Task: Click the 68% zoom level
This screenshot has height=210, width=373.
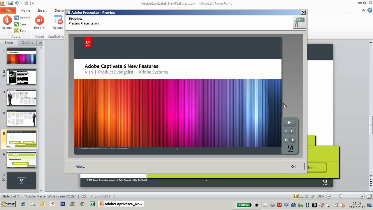Action: [321, 196]
